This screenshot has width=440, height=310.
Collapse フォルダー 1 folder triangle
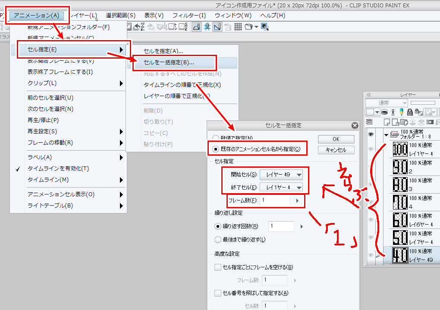pyautogui.click(x=386, y=135)
